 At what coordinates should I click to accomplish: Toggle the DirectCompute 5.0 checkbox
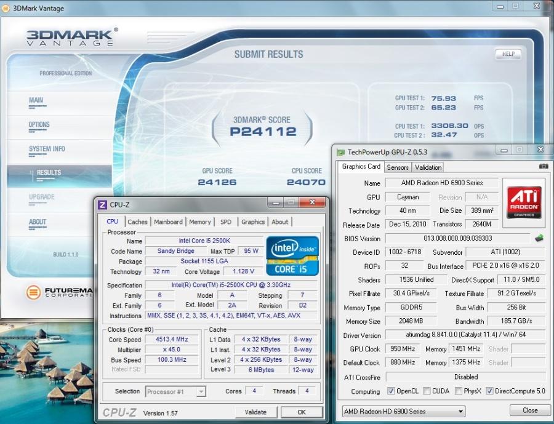click(x=490, y=391)
